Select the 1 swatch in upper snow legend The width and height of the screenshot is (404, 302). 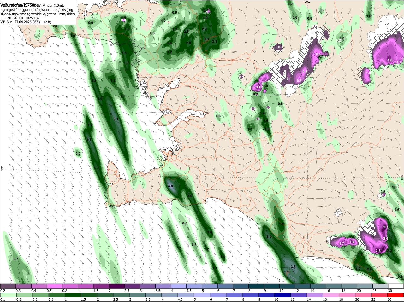click(x=86, y=286)
